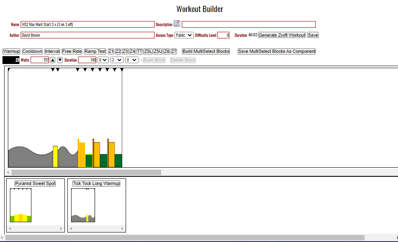
Task: Add a Z1 zone block
Action: click(x=111, y=52)
